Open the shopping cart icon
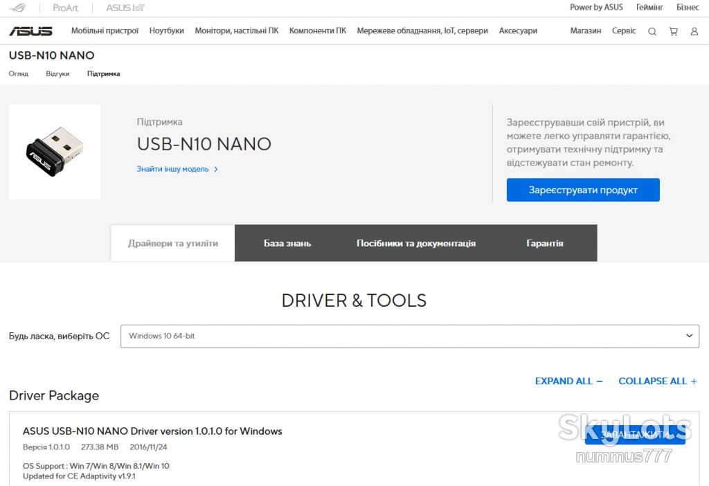Image resolution: width=709 pixels, height=486 pixels. point(673,31)
